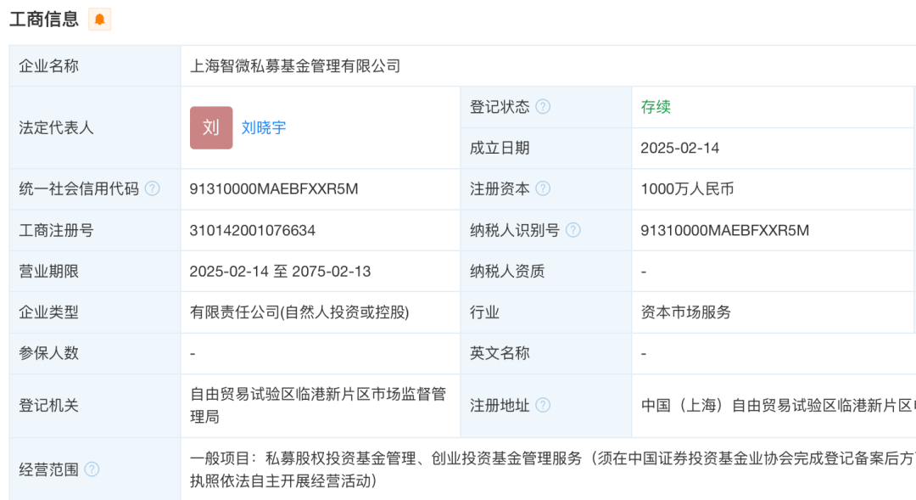The width and height of the screenshot is (916, 500).
Task: Select industry value 资本市场服务
Action: tap(686, 312)
